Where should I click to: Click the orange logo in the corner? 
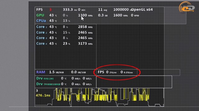pyautogui.click(x=187, y=7)
